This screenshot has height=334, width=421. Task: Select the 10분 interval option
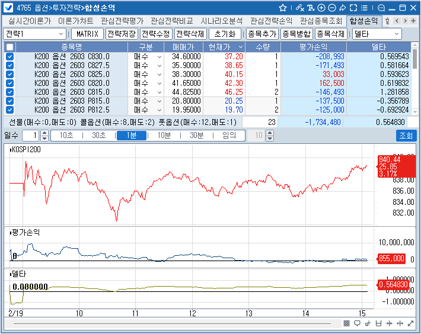(x=164, y=136)
